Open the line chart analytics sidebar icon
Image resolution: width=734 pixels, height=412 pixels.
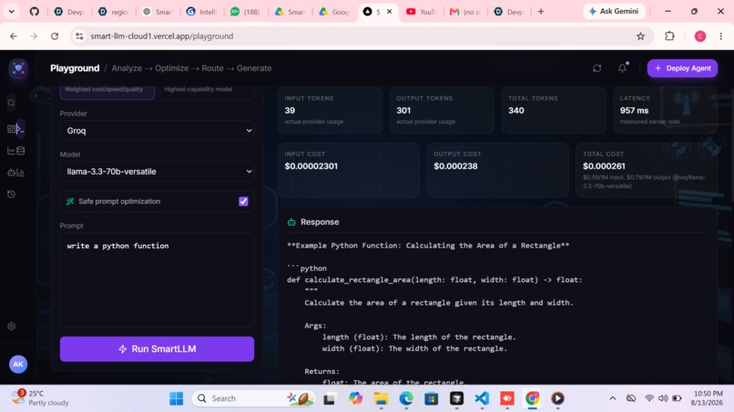click(11, 151)
